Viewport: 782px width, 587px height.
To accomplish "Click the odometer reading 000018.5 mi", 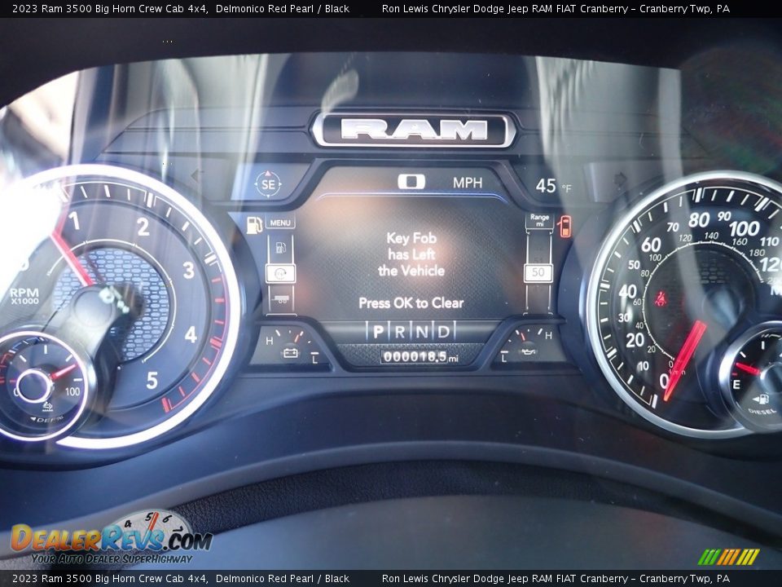I will point(419,357).
